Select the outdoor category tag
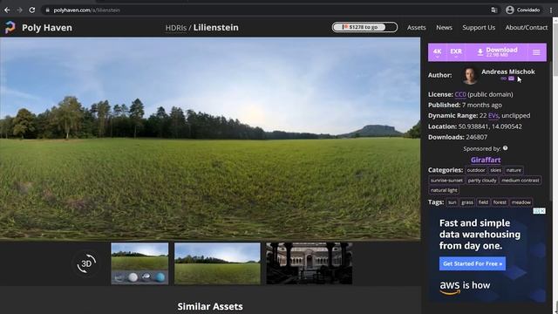 476,170
